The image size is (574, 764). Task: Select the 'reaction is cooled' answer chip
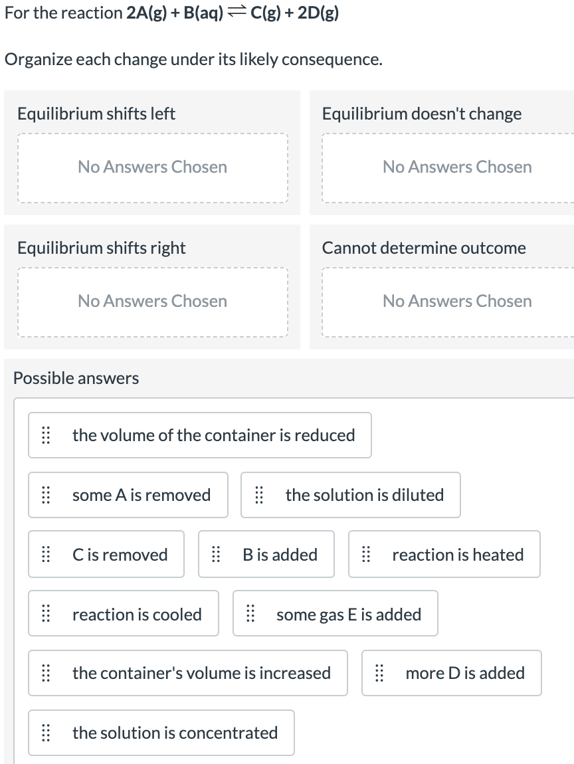pyautogui.click(x=124, y=613)
